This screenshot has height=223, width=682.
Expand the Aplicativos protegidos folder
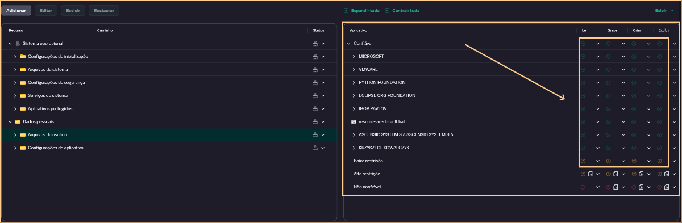pyautogui.click(x=15, y=109)
